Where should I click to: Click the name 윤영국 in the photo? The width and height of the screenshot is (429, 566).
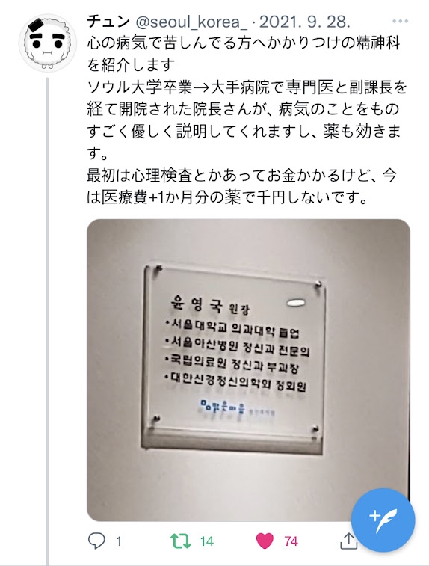coord(197,305)
